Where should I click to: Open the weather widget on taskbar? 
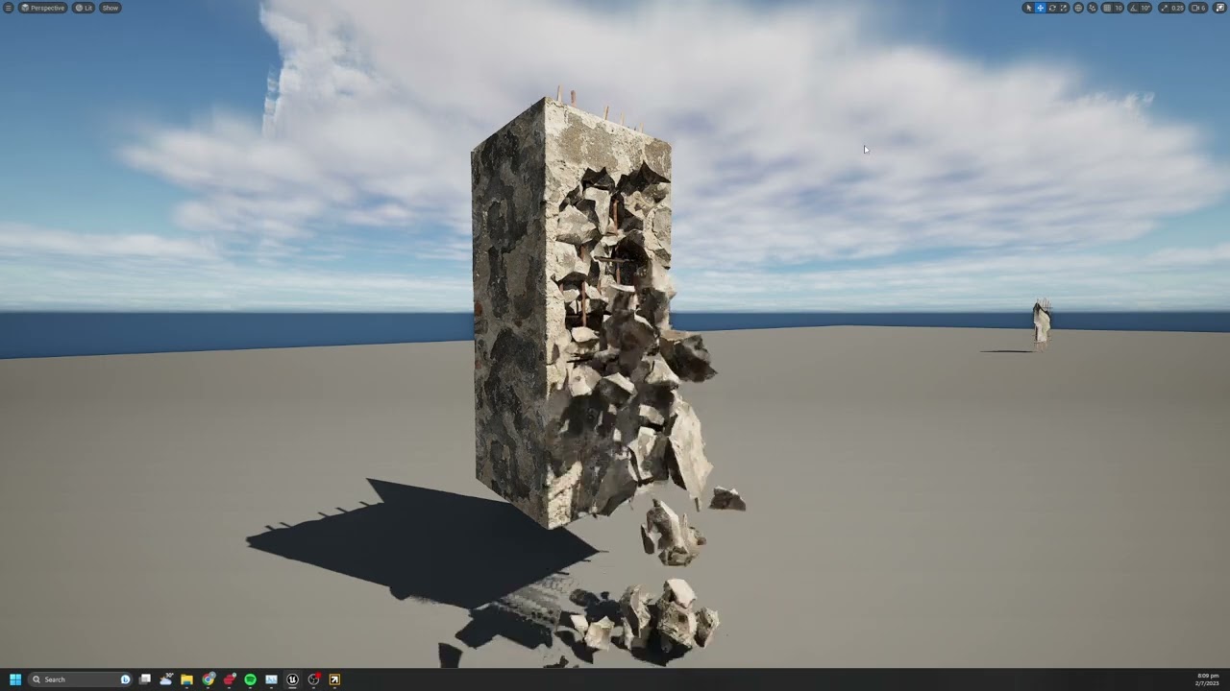pos(166,679)
